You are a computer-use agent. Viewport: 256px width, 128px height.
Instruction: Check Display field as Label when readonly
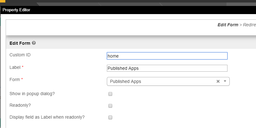[110, 118]
